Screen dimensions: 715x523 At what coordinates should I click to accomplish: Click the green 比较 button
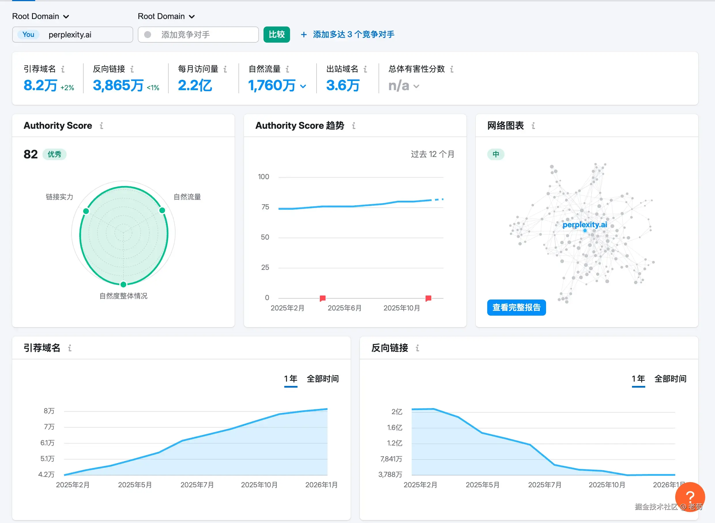click(x=276, y=35)
